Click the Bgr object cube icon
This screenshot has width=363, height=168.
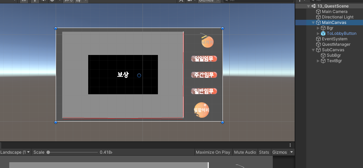[x=323, y=28]
